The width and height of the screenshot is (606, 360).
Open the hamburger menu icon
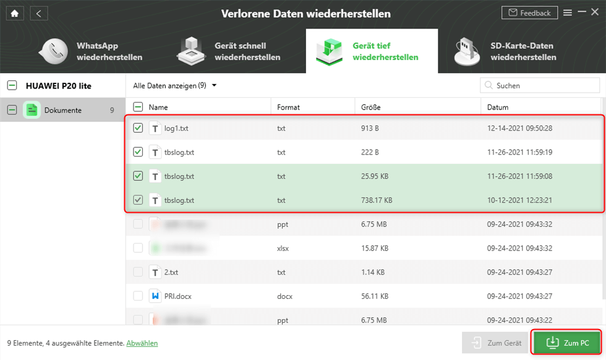[x=568, y=13]
